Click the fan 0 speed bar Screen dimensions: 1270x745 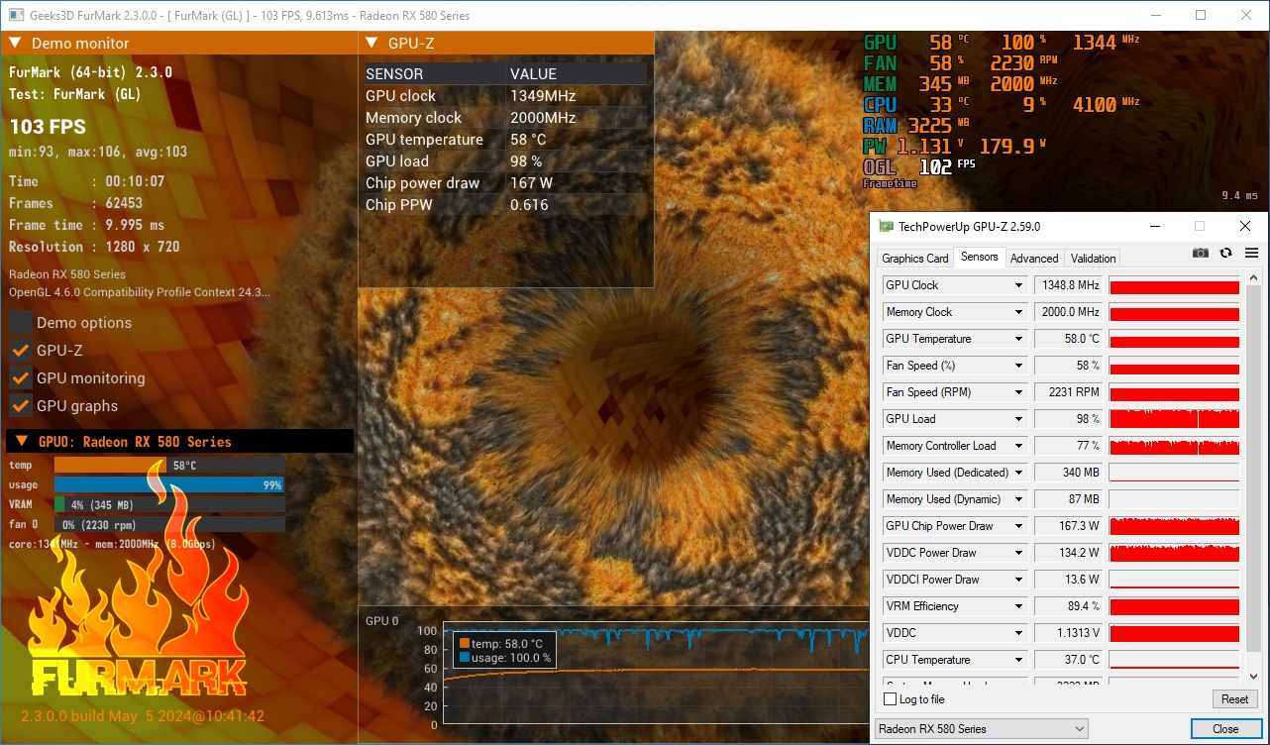(169, 525)
